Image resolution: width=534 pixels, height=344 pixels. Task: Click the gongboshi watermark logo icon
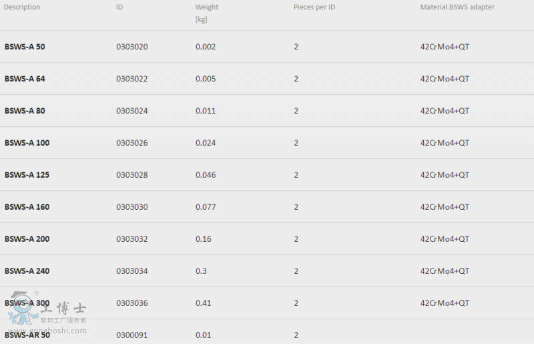[x=23, y=307]
